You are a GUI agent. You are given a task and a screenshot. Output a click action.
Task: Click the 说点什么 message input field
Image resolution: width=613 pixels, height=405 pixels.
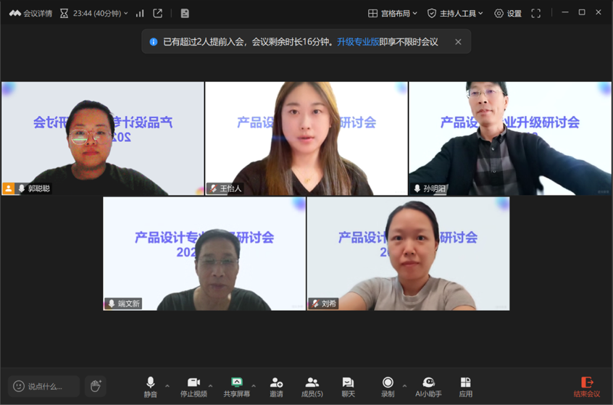click(x=44, y=386)
